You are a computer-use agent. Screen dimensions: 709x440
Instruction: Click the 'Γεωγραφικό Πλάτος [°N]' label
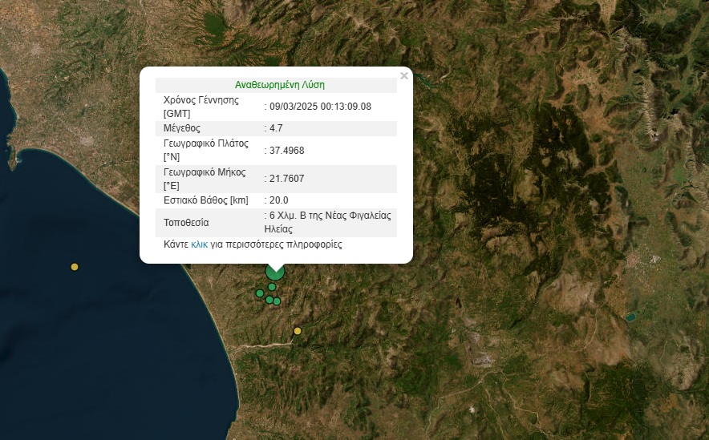coord(206,150)
